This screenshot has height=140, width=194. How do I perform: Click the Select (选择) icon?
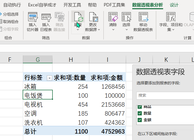coord(126,17)
